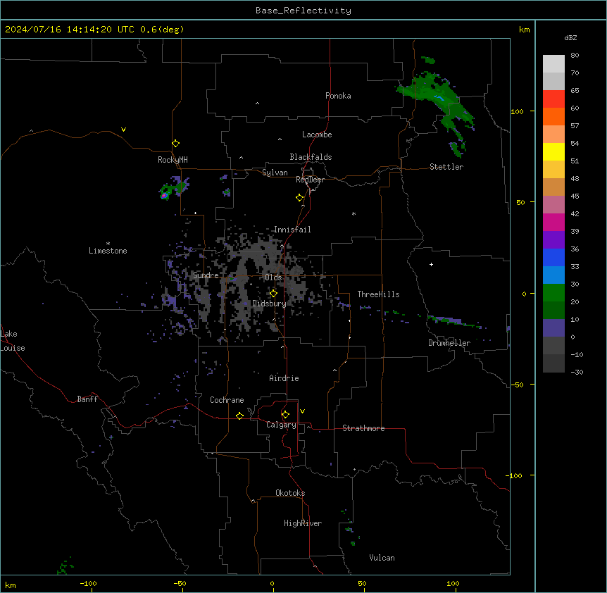
Task: Click the HighRiver label
Action: coord(303,523)
